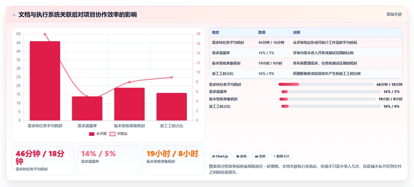Click the 46分钟 / 18分钟 data card
Screen dimensions: 414x187
coord(43,160)
